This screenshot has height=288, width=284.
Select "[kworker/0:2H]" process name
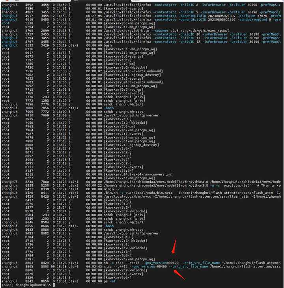(118, 204)
